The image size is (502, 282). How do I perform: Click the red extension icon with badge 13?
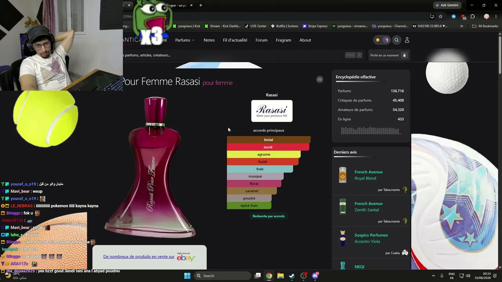464,16
